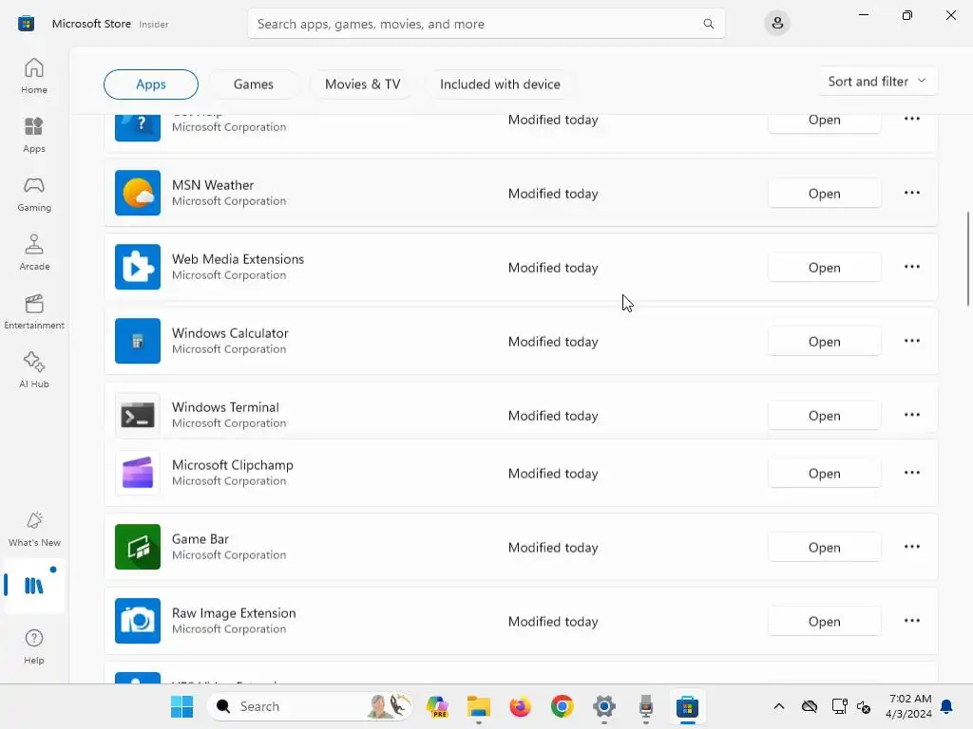Open Web Media Extensions
The width and height of the screenshot is (973, 729).
tap(824, 267)
